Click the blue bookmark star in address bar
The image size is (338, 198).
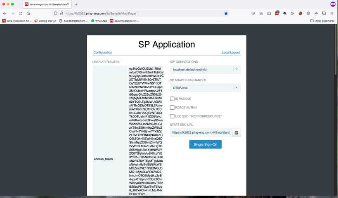[x=226, y=13]
